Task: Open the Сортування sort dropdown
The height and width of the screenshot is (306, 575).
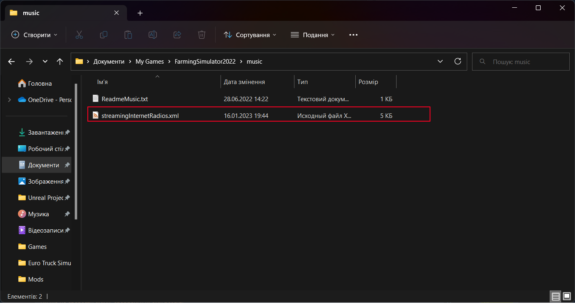Action: coord(250,35)
